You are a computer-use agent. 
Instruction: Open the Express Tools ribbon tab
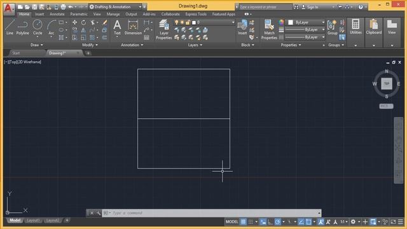(x=196, y=14)
